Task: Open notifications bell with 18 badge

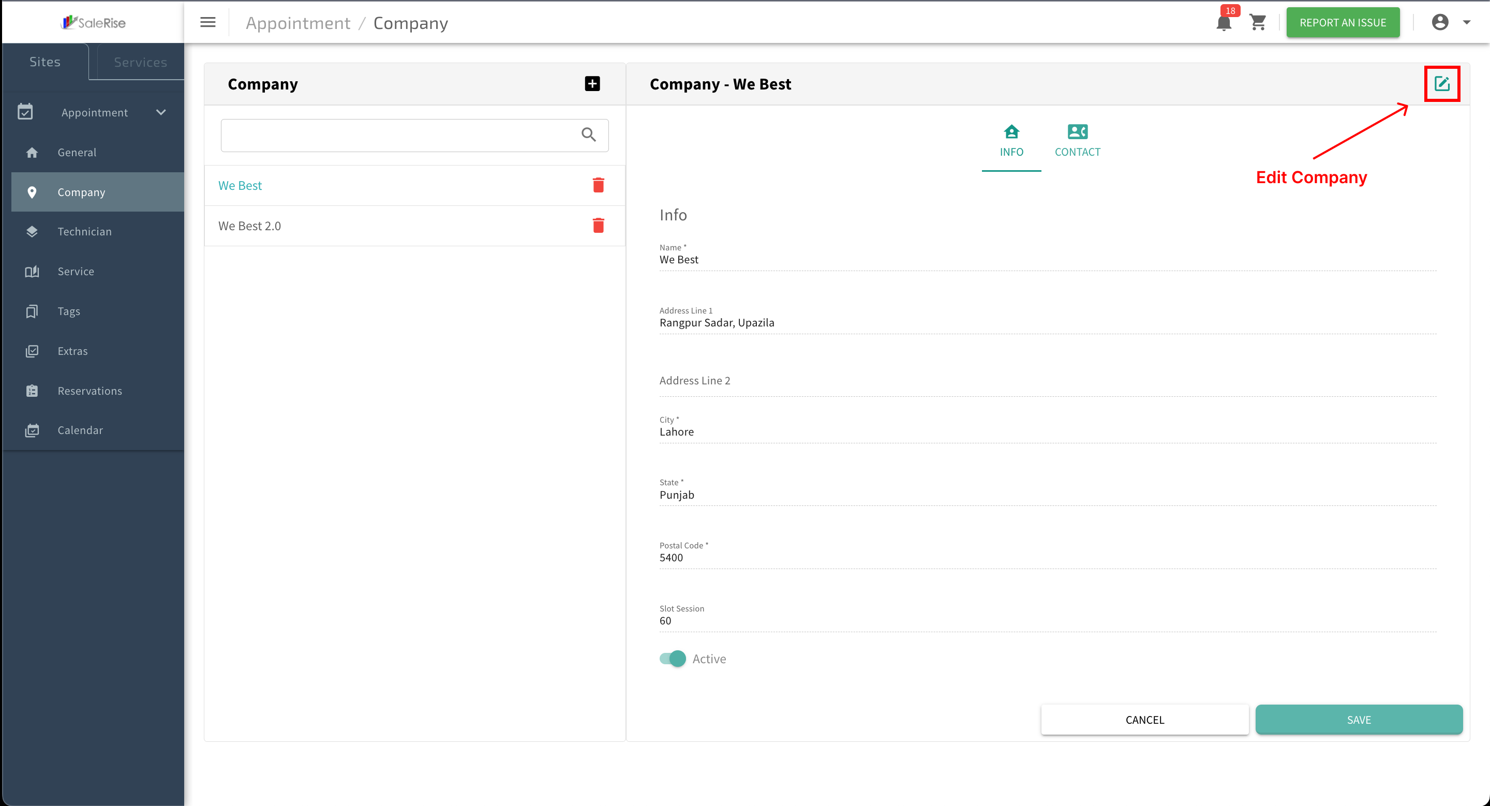Action: tap(1224, 23)
